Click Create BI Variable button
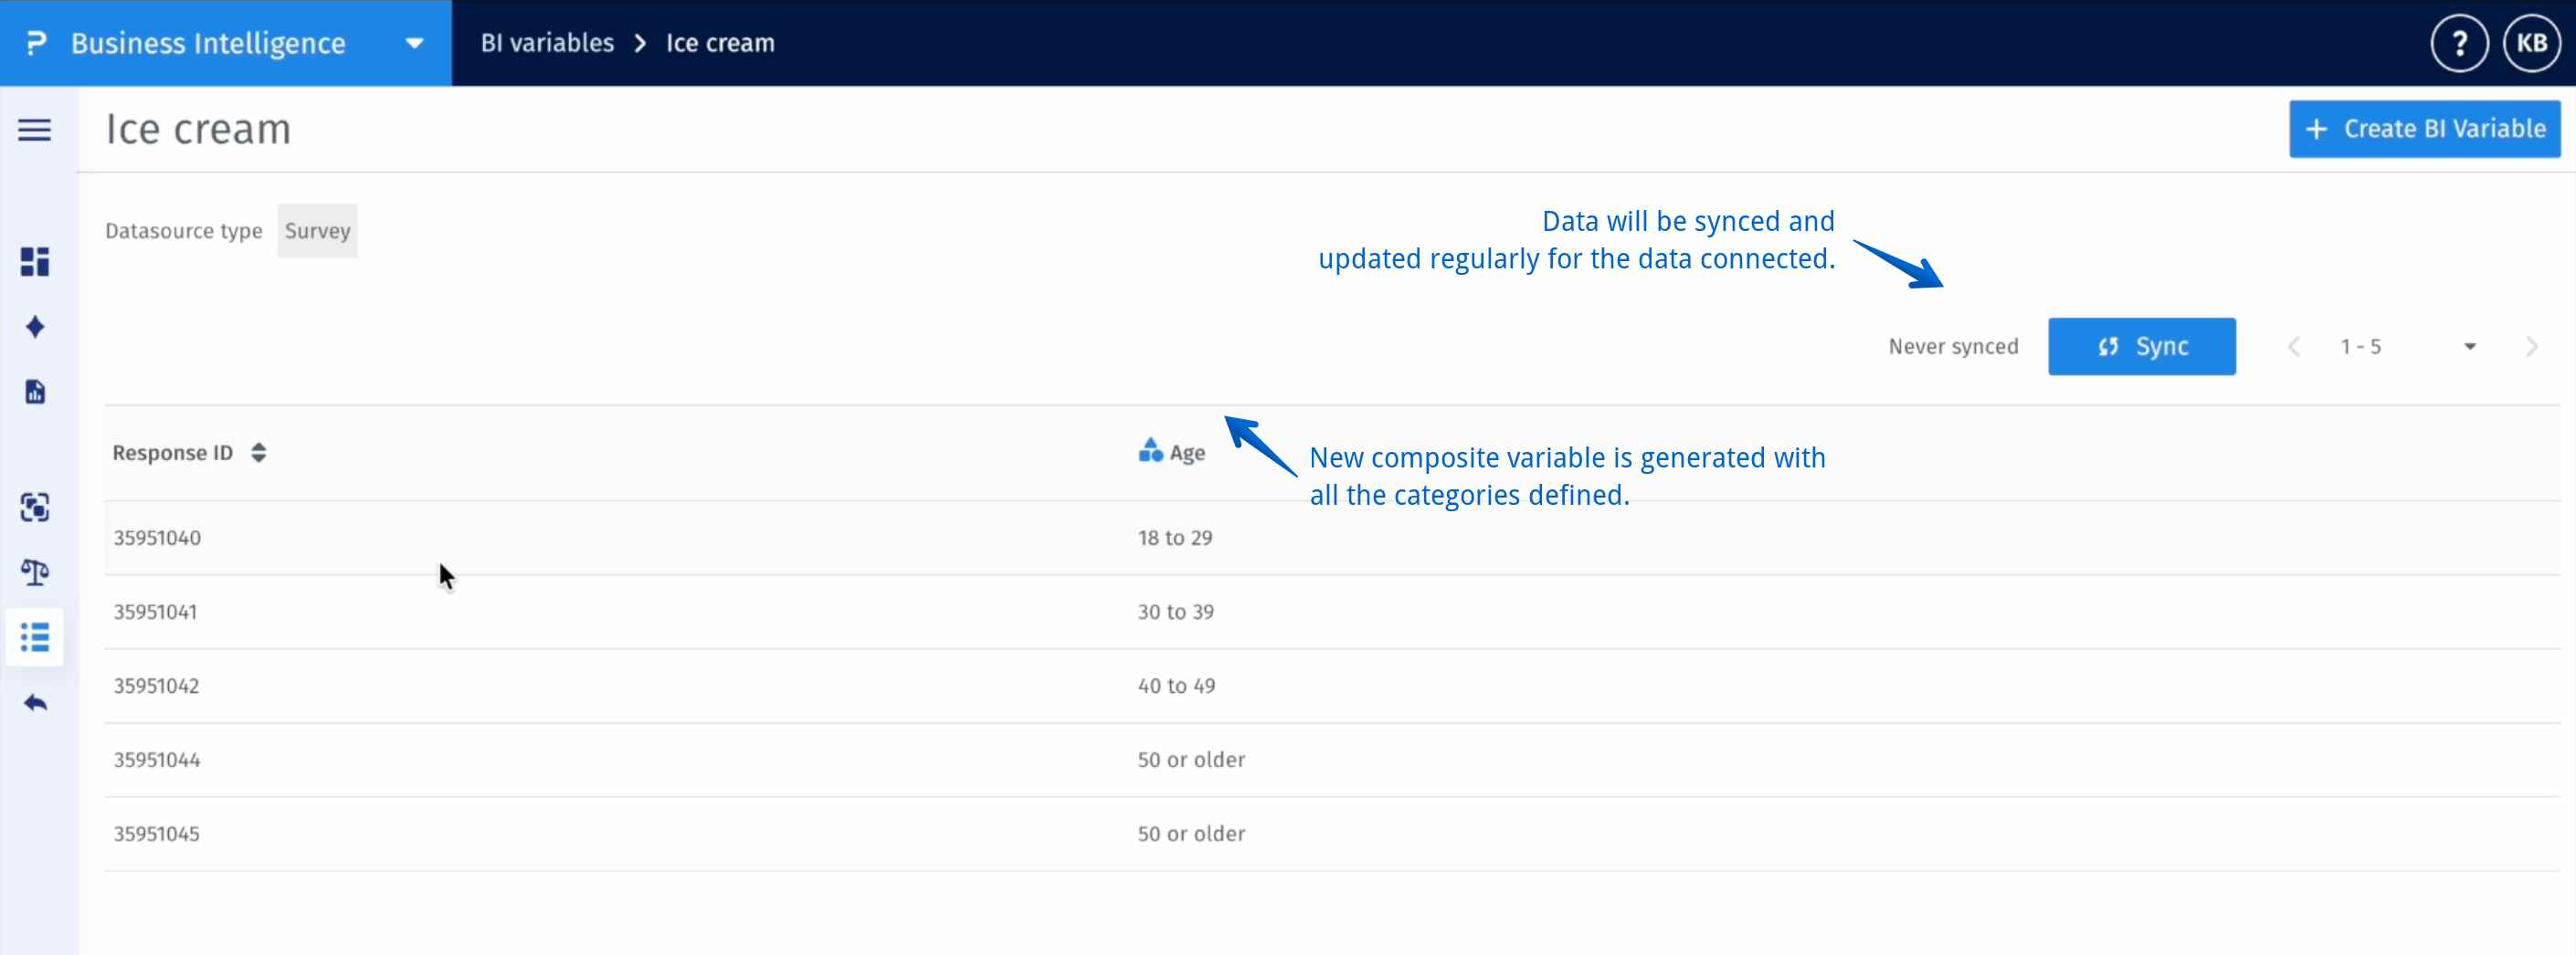Screen dimensions: 2576x955 [x=2424, y=129]
